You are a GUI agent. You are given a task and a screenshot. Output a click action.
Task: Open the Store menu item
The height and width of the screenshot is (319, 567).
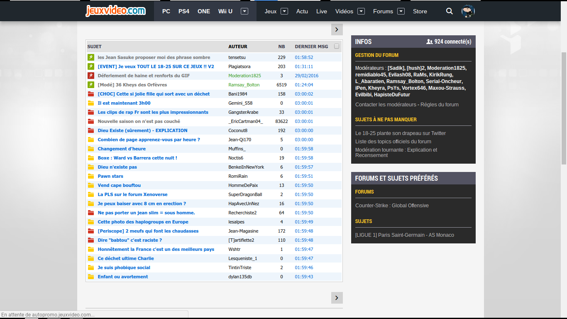(420, 11)
